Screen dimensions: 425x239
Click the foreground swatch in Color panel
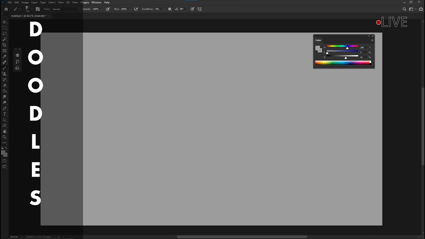[317, 48]
